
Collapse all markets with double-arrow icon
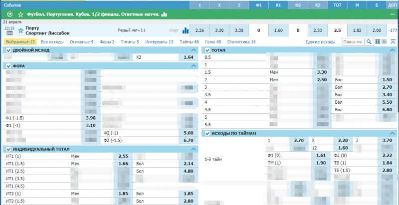point(393,42)
